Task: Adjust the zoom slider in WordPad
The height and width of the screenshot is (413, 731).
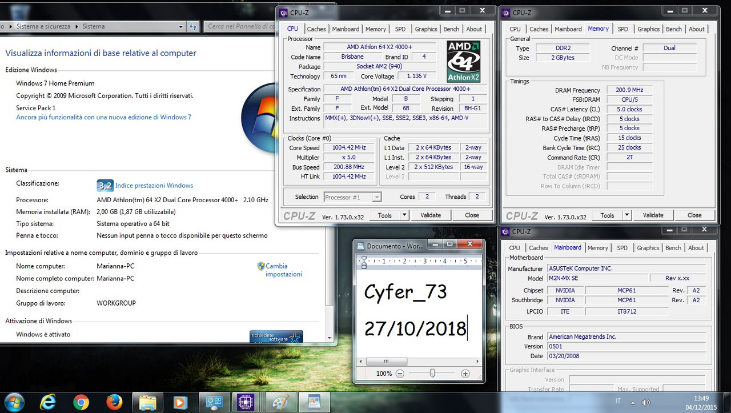Action: [432, 373]
